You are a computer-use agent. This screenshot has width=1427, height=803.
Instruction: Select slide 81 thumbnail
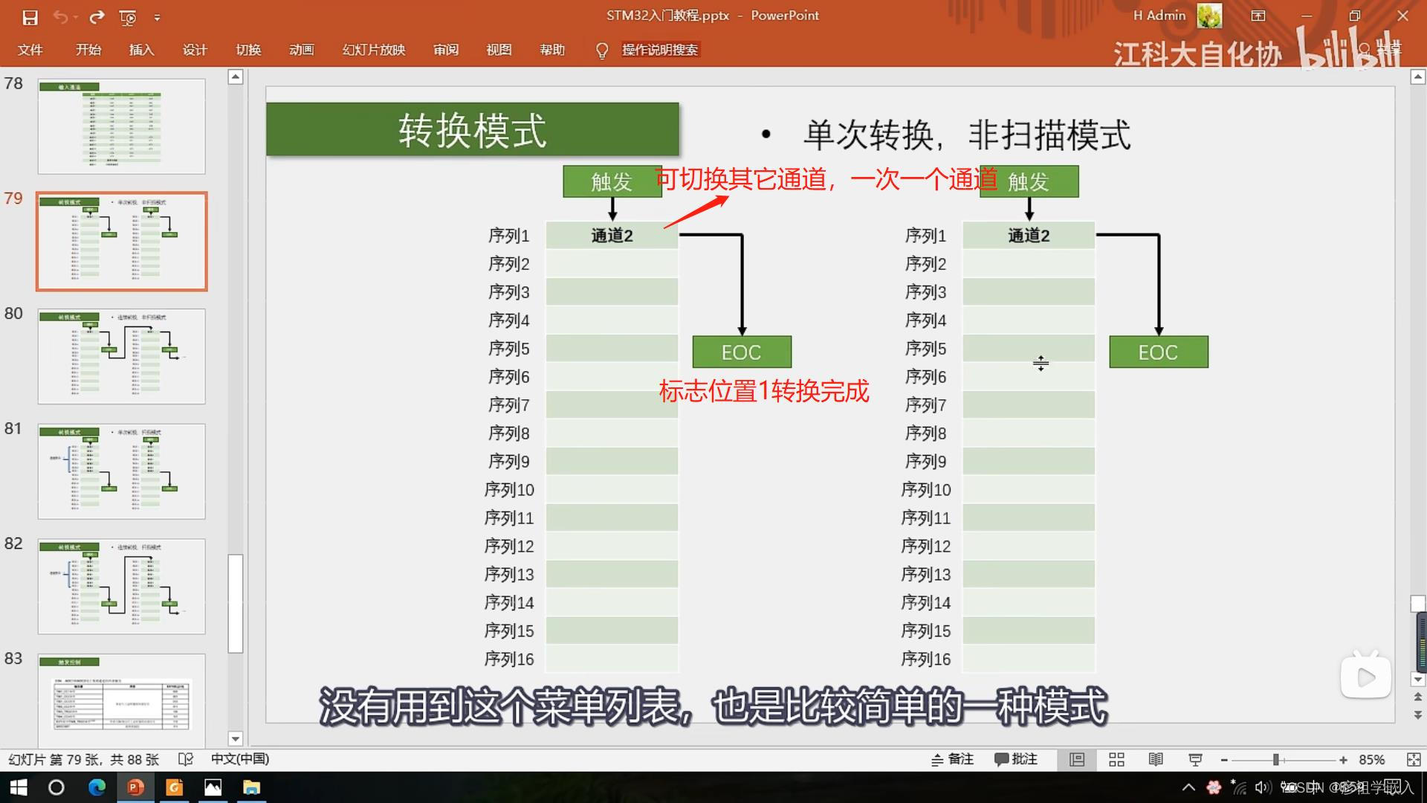click(x=122, y=471)
